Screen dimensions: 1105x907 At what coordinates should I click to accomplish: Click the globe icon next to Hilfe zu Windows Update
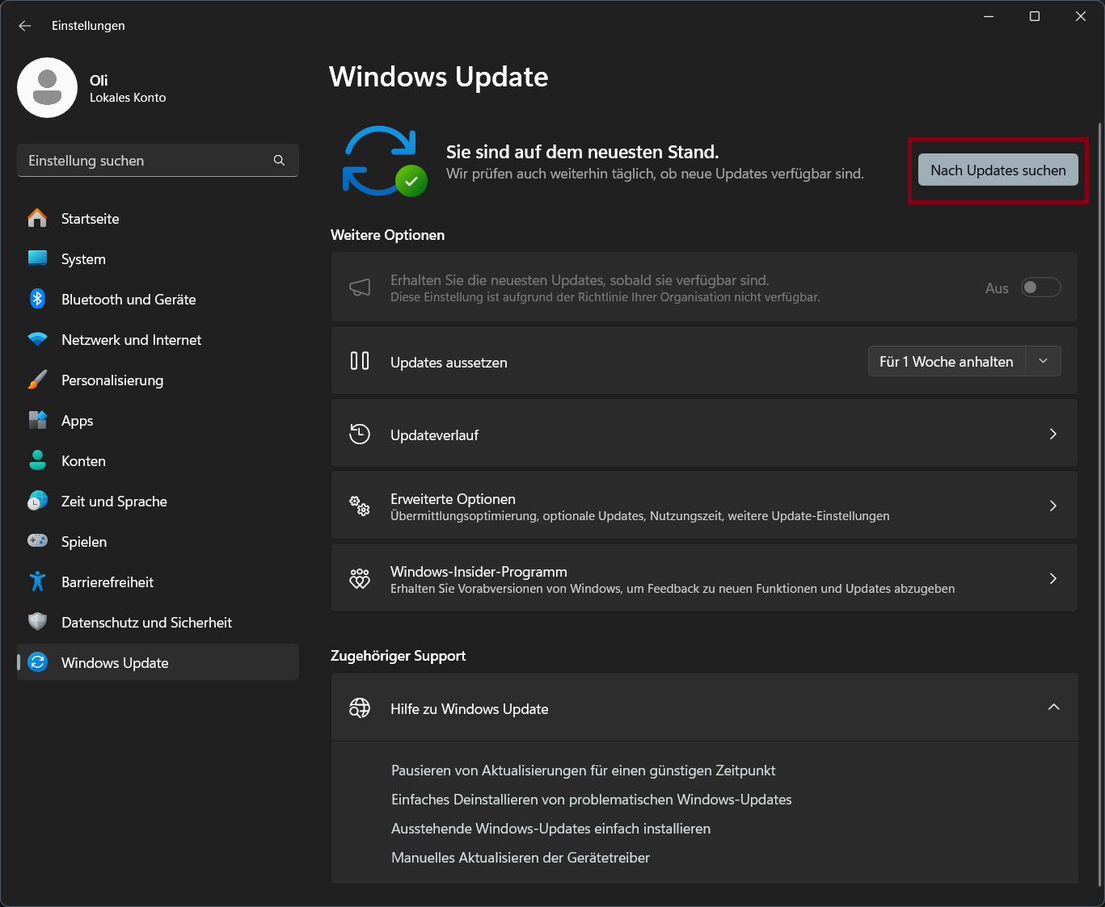click(x=360, y=708)
